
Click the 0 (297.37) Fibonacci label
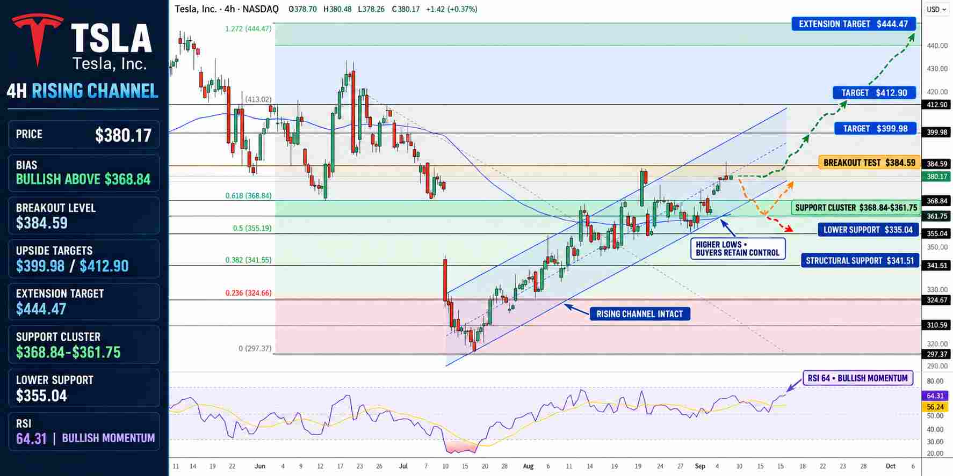(x=255, y=348)
